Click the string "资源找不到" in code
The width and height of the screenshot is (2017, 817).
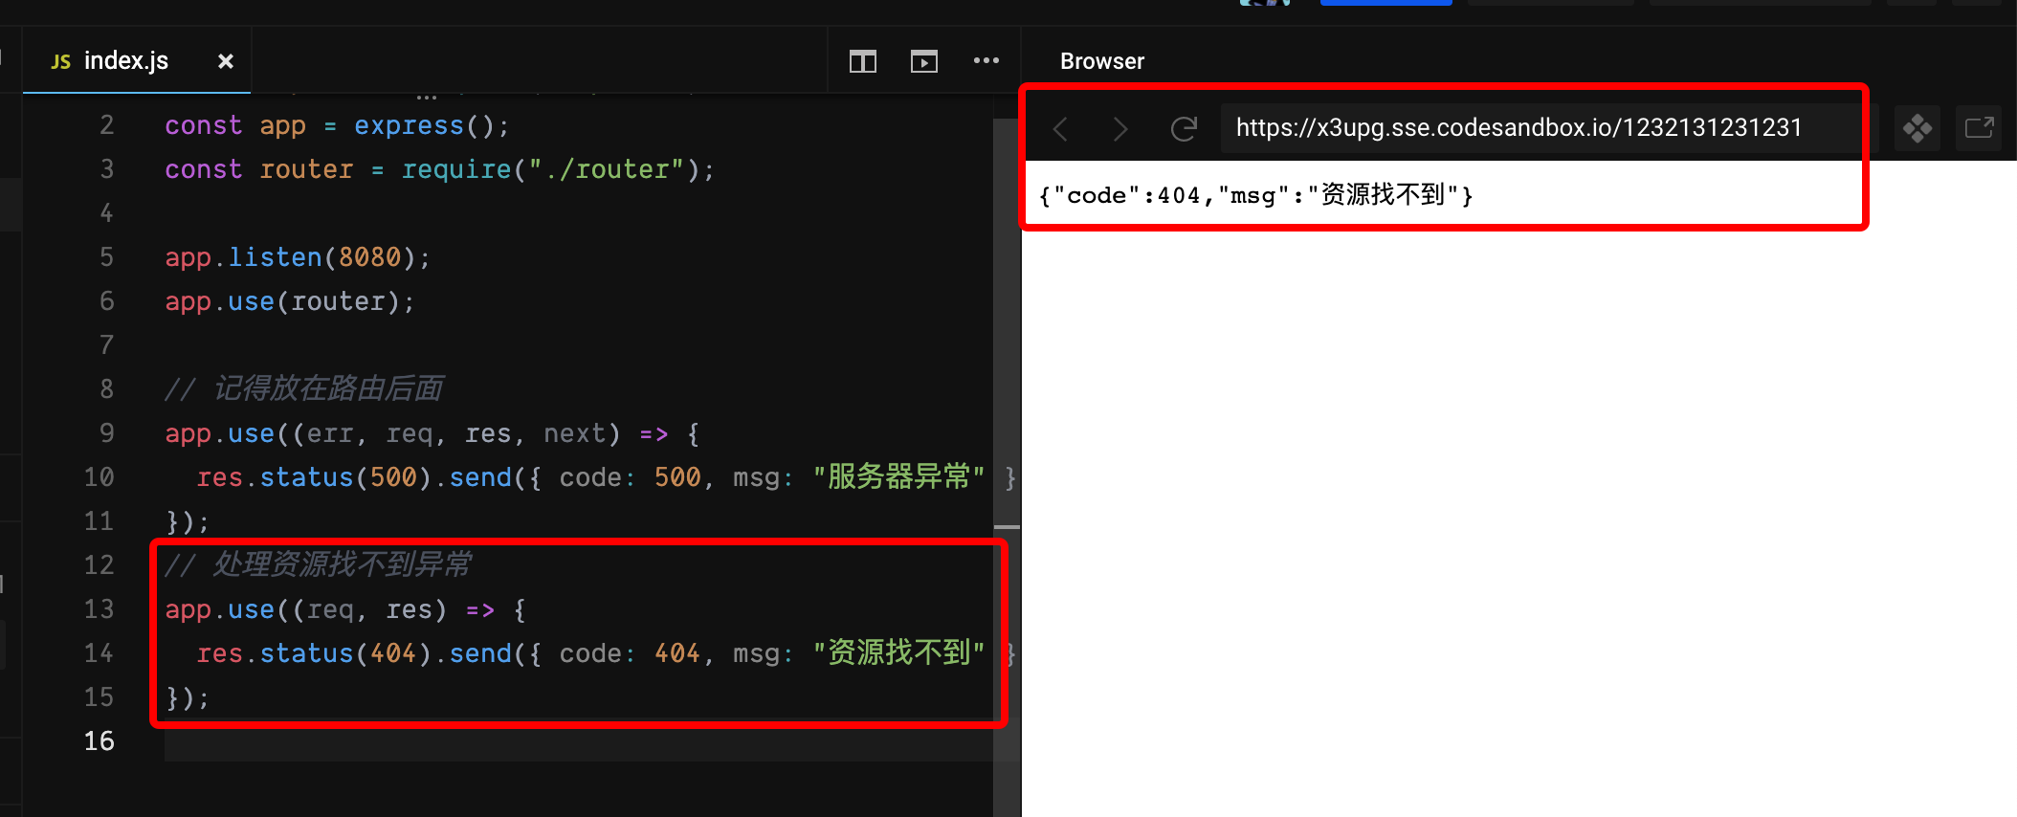[898, 652]
